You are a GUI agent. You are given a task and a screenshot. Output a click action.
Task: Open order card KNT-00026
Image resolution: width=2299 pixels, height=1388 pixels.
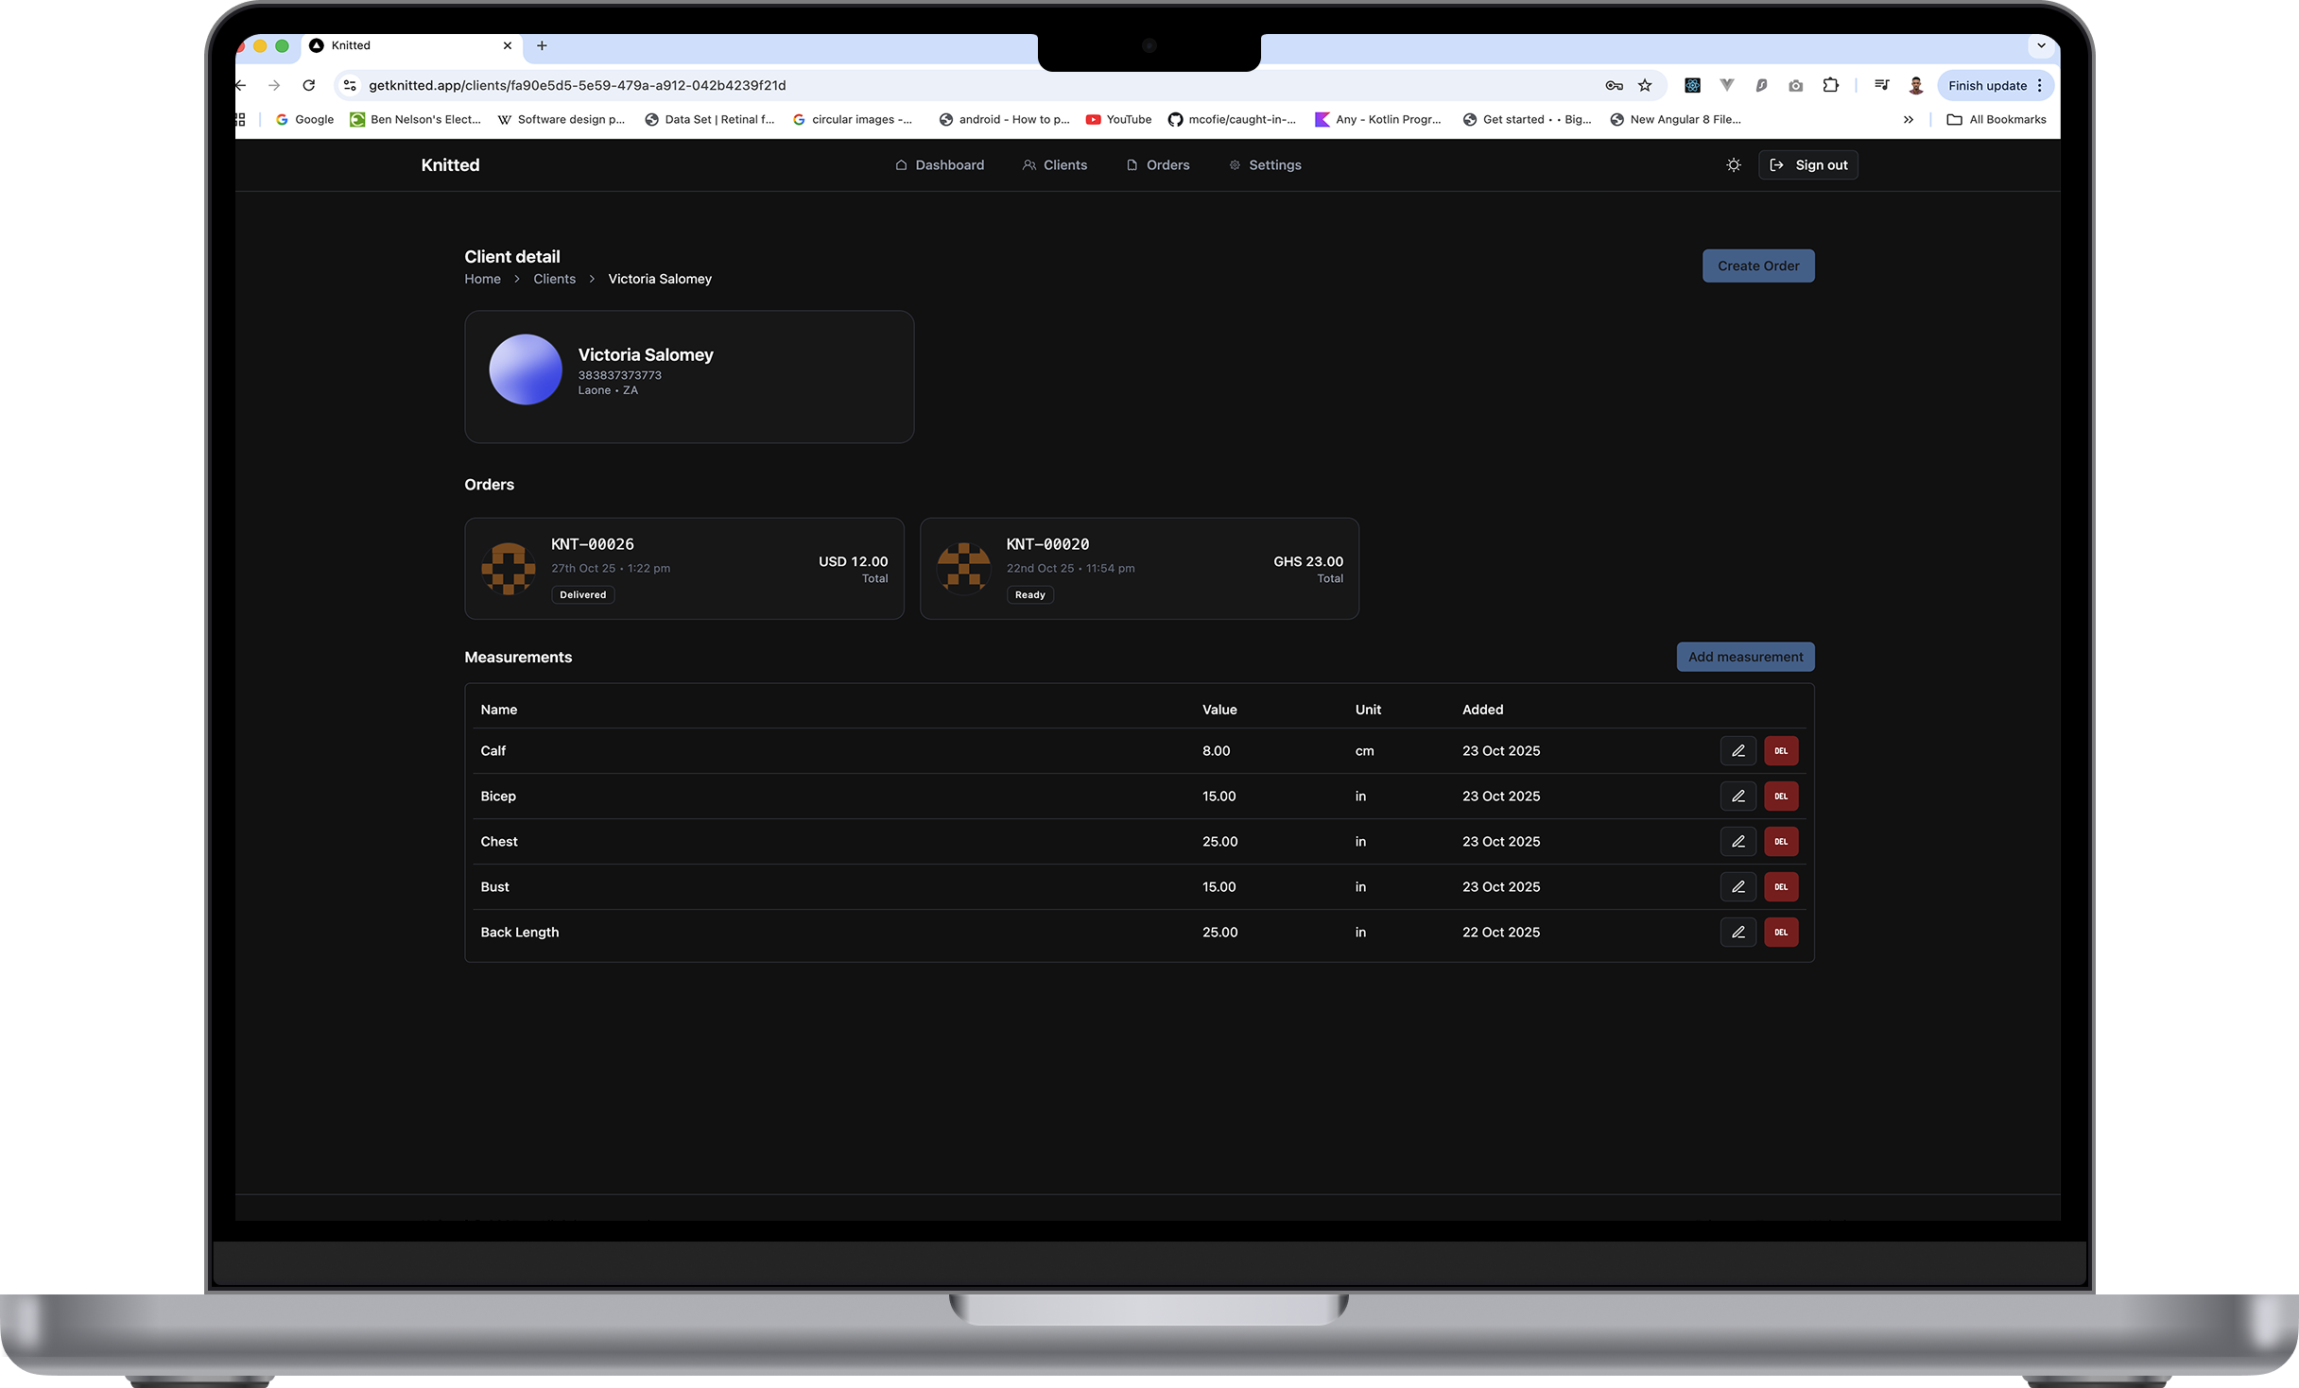pos(683,569)
